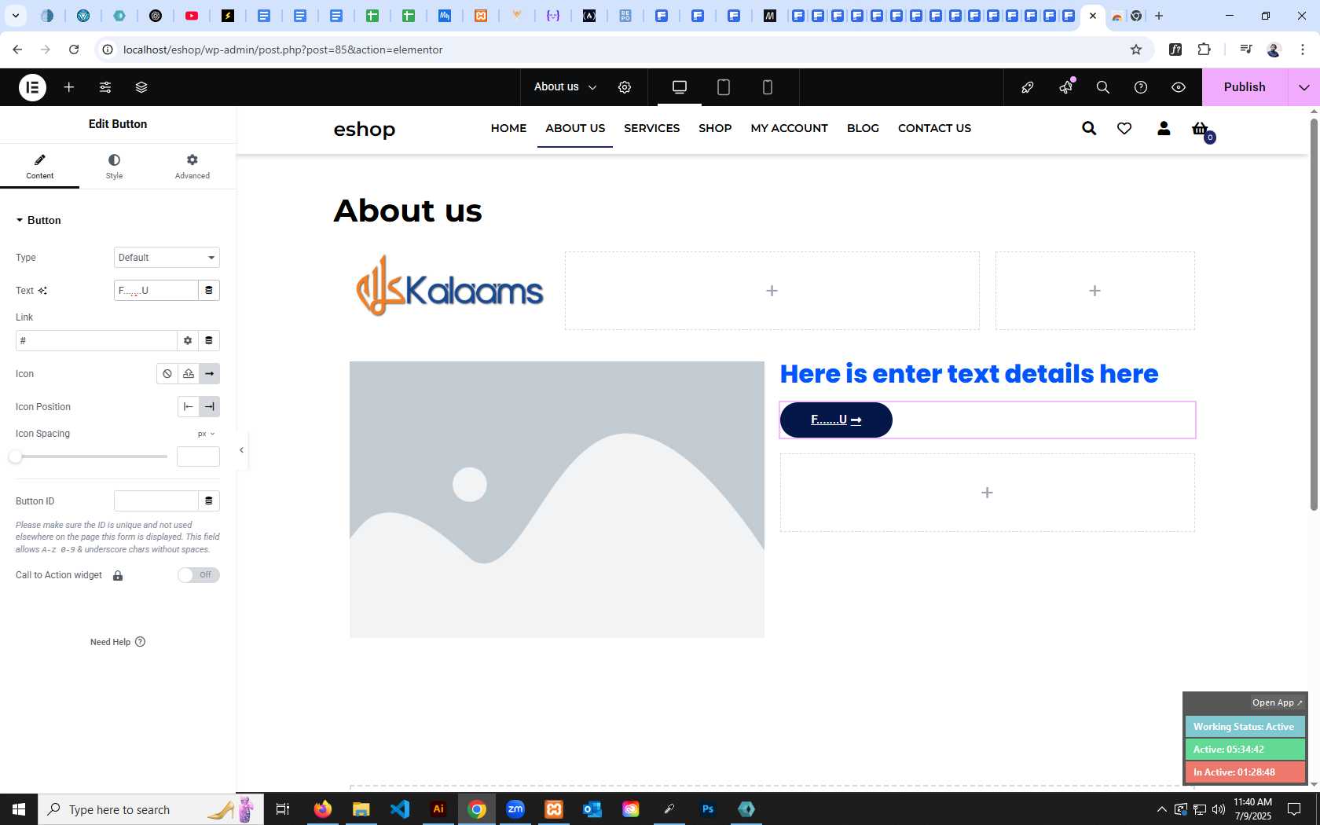Open Site Settings sliders icon

[105, 87]
